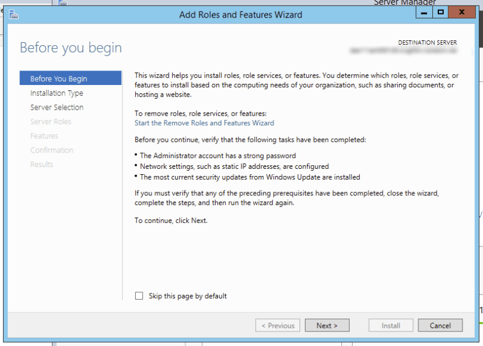Click 'The Administrator account has a strong password' line
Image resolution: width=483 pixels, height=346 pixels.
[218, 156]
